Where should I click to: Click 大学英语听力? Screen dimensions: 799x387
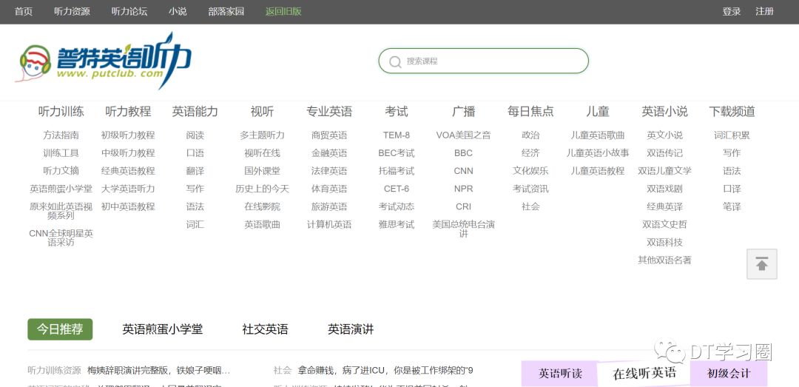point(128,189)
